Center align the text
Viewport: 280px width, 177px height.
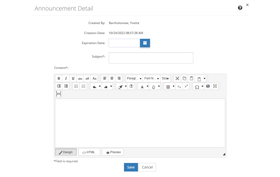112,78
